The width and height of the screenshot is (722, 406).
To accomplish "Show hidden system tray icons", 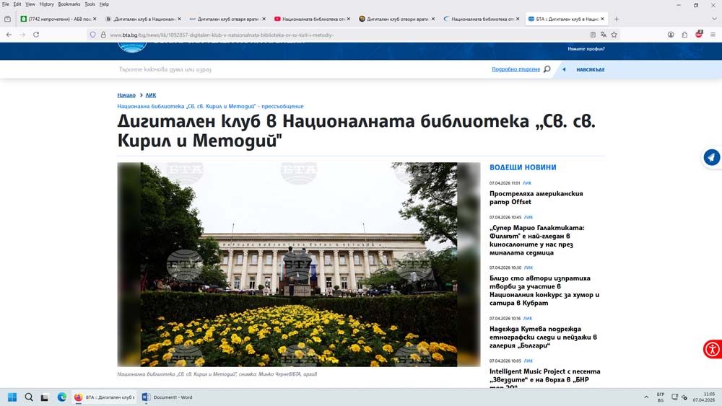I will [646, 397].
